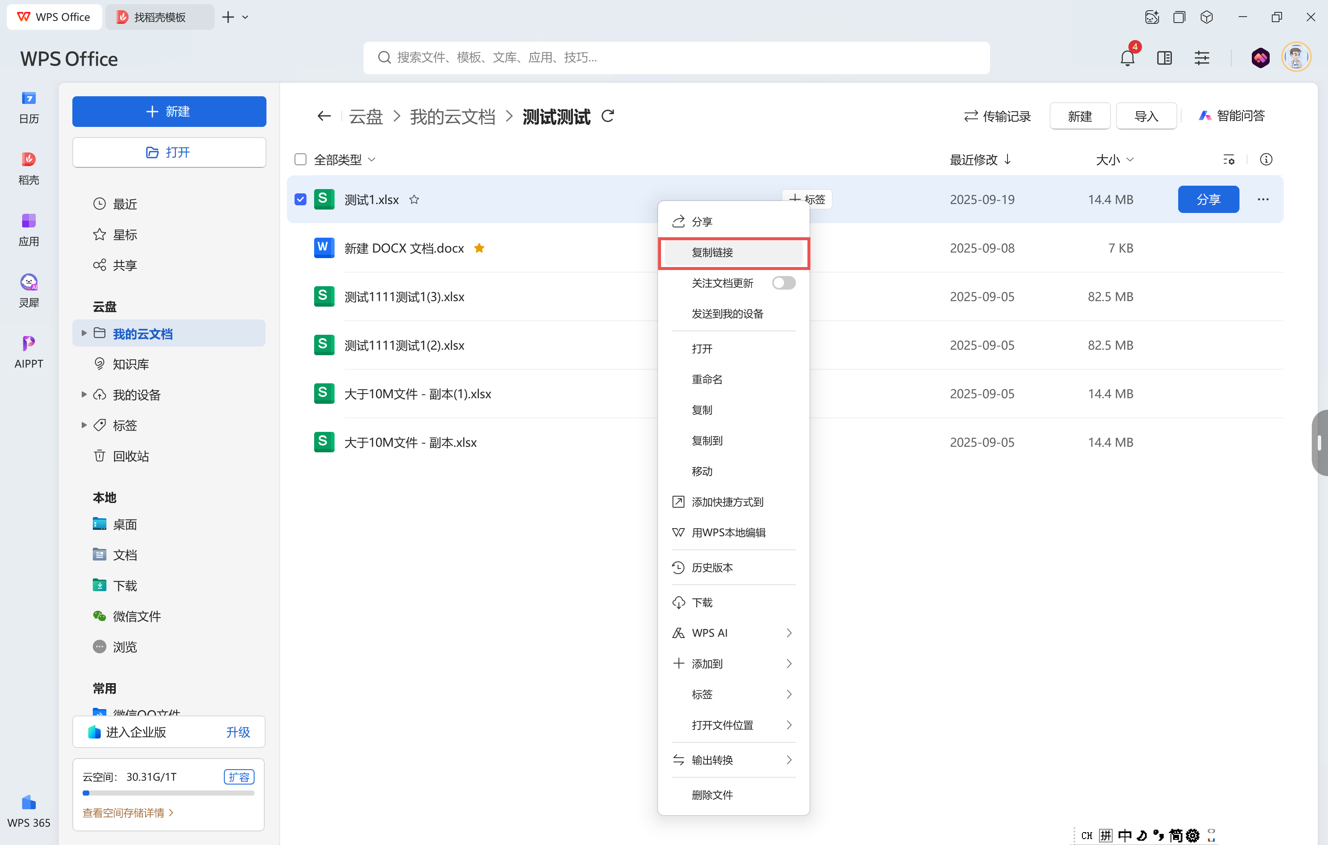The width and height of the screenshot is (1328, 845).
Task: Check the select-all checkbox
Action: 301,160
